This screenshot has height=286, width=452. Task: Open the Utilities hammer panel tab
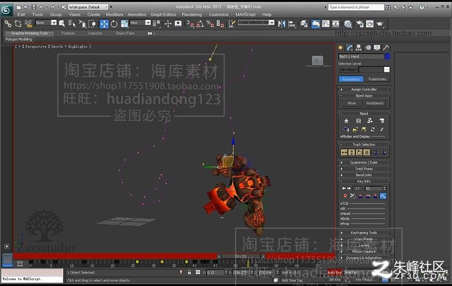pos(386,48)
